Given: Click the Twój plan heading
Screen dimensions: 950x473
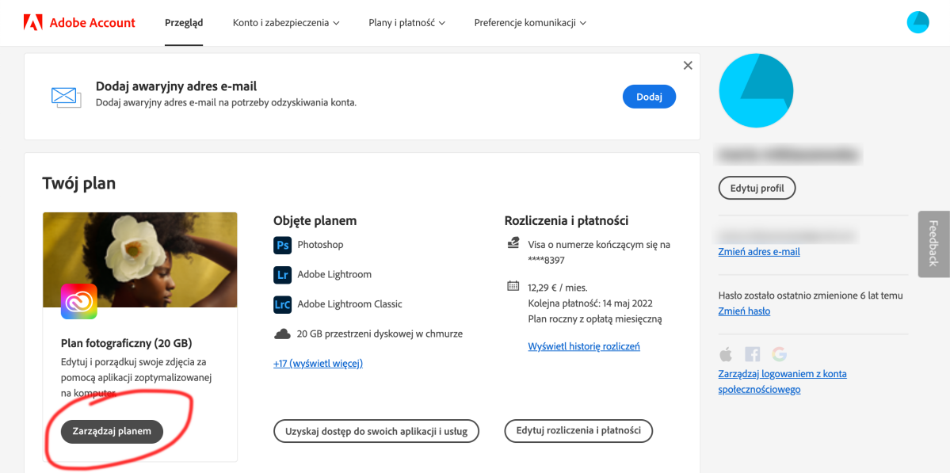Looking at the screenshot, I should pos(78,183).
